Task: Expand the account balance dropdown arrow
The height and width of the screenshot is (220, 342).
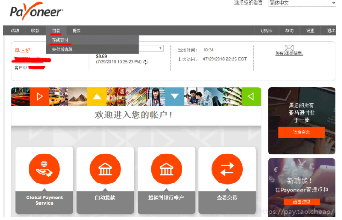Action: [x=160, y=48]
